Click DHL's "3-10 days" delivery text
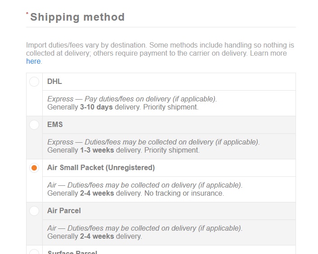The width and height of the screenshot is (318, 254). (96, 107)
